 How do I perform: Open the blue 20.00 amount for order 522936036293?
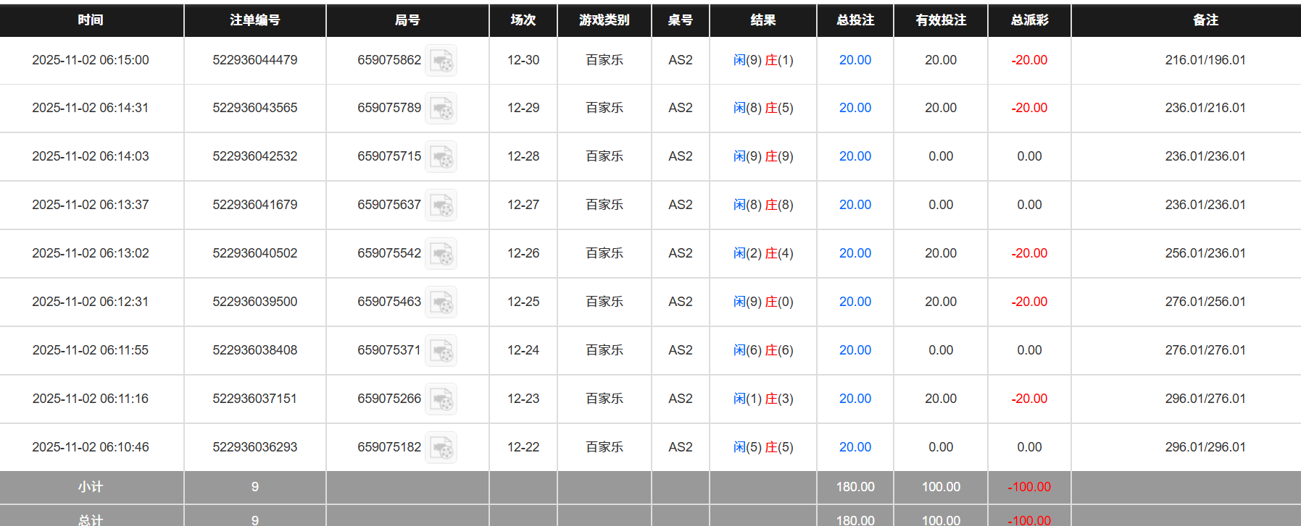855,447
